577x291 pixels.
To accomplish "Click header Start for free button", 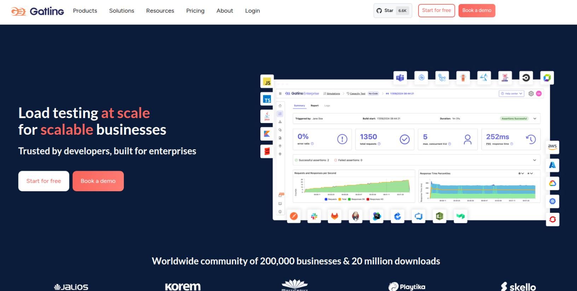I will (x=437, y=10).
